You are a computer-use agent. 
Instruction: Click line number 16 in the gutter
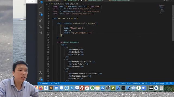point(48,43)
